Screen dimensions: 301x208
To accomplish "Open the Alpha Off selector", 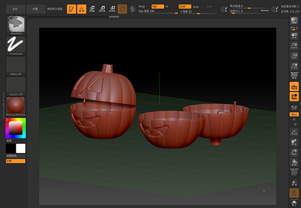I will [x=17, y=65].
